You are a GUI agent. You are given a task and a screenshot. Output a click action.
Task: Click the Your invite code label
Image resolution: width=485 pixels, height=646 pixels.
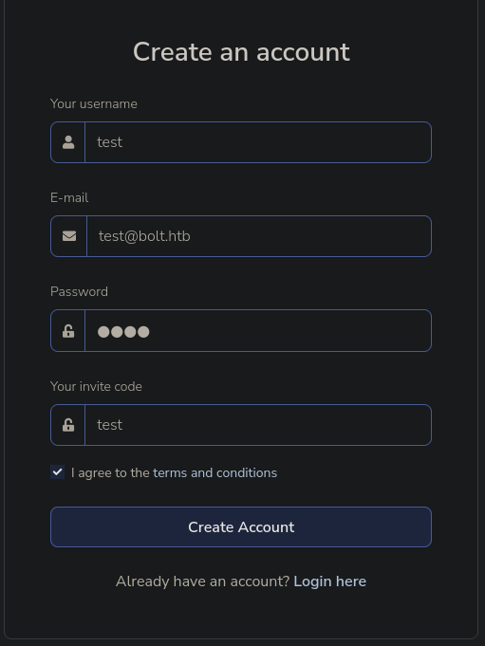pyautogui.click(x=96, y=386)
